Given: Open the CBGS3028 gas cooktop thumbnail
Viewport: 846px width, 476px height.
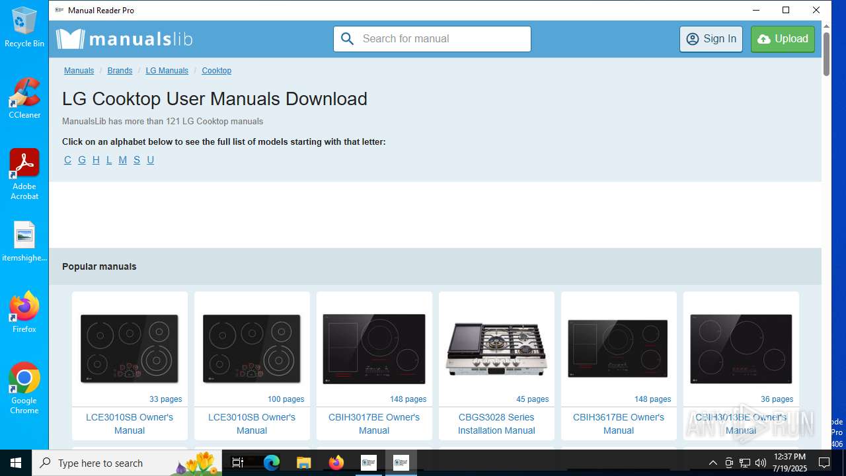Looking at the screenshot, I should point(496,348).
